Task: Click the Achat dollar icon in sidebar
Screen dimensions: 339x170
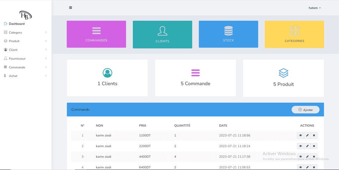Action: (5, 76)
